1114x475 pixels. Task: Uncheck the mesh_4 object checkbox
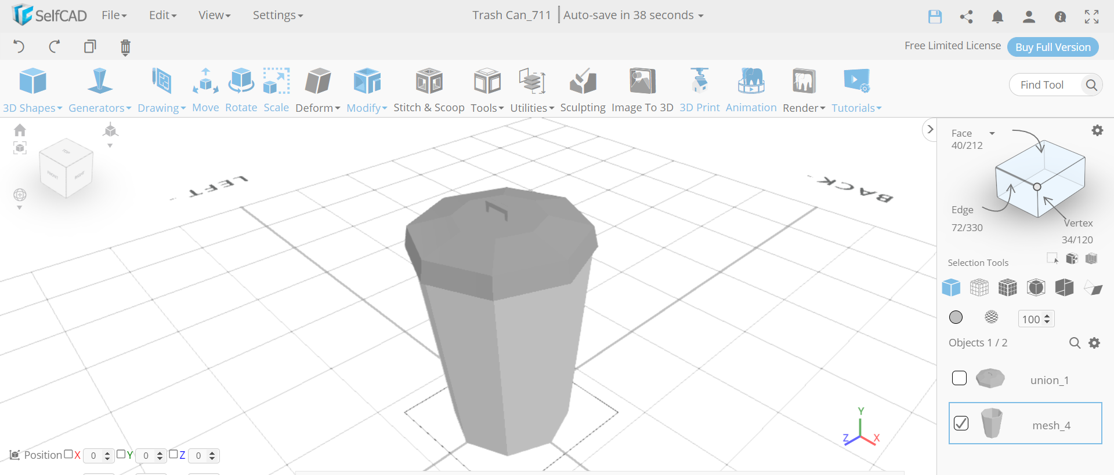click(x=961, y=423)
